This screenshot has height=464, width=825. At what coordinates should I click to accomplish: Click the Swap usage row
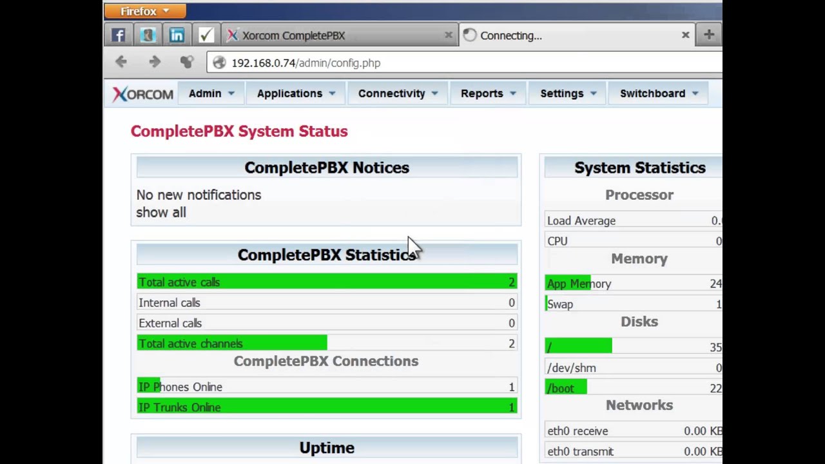tap(634, 304)
